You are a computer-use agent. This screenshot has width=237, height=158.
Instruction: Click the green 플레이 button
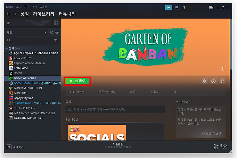coord(78,81)
